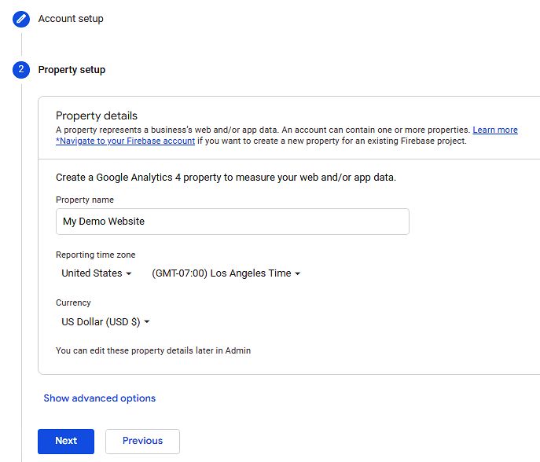Image resolution: width=540 pixels, height=462 pixels.
Task: Click the 'You can edit these property details later' note
Action: (153, 350)
